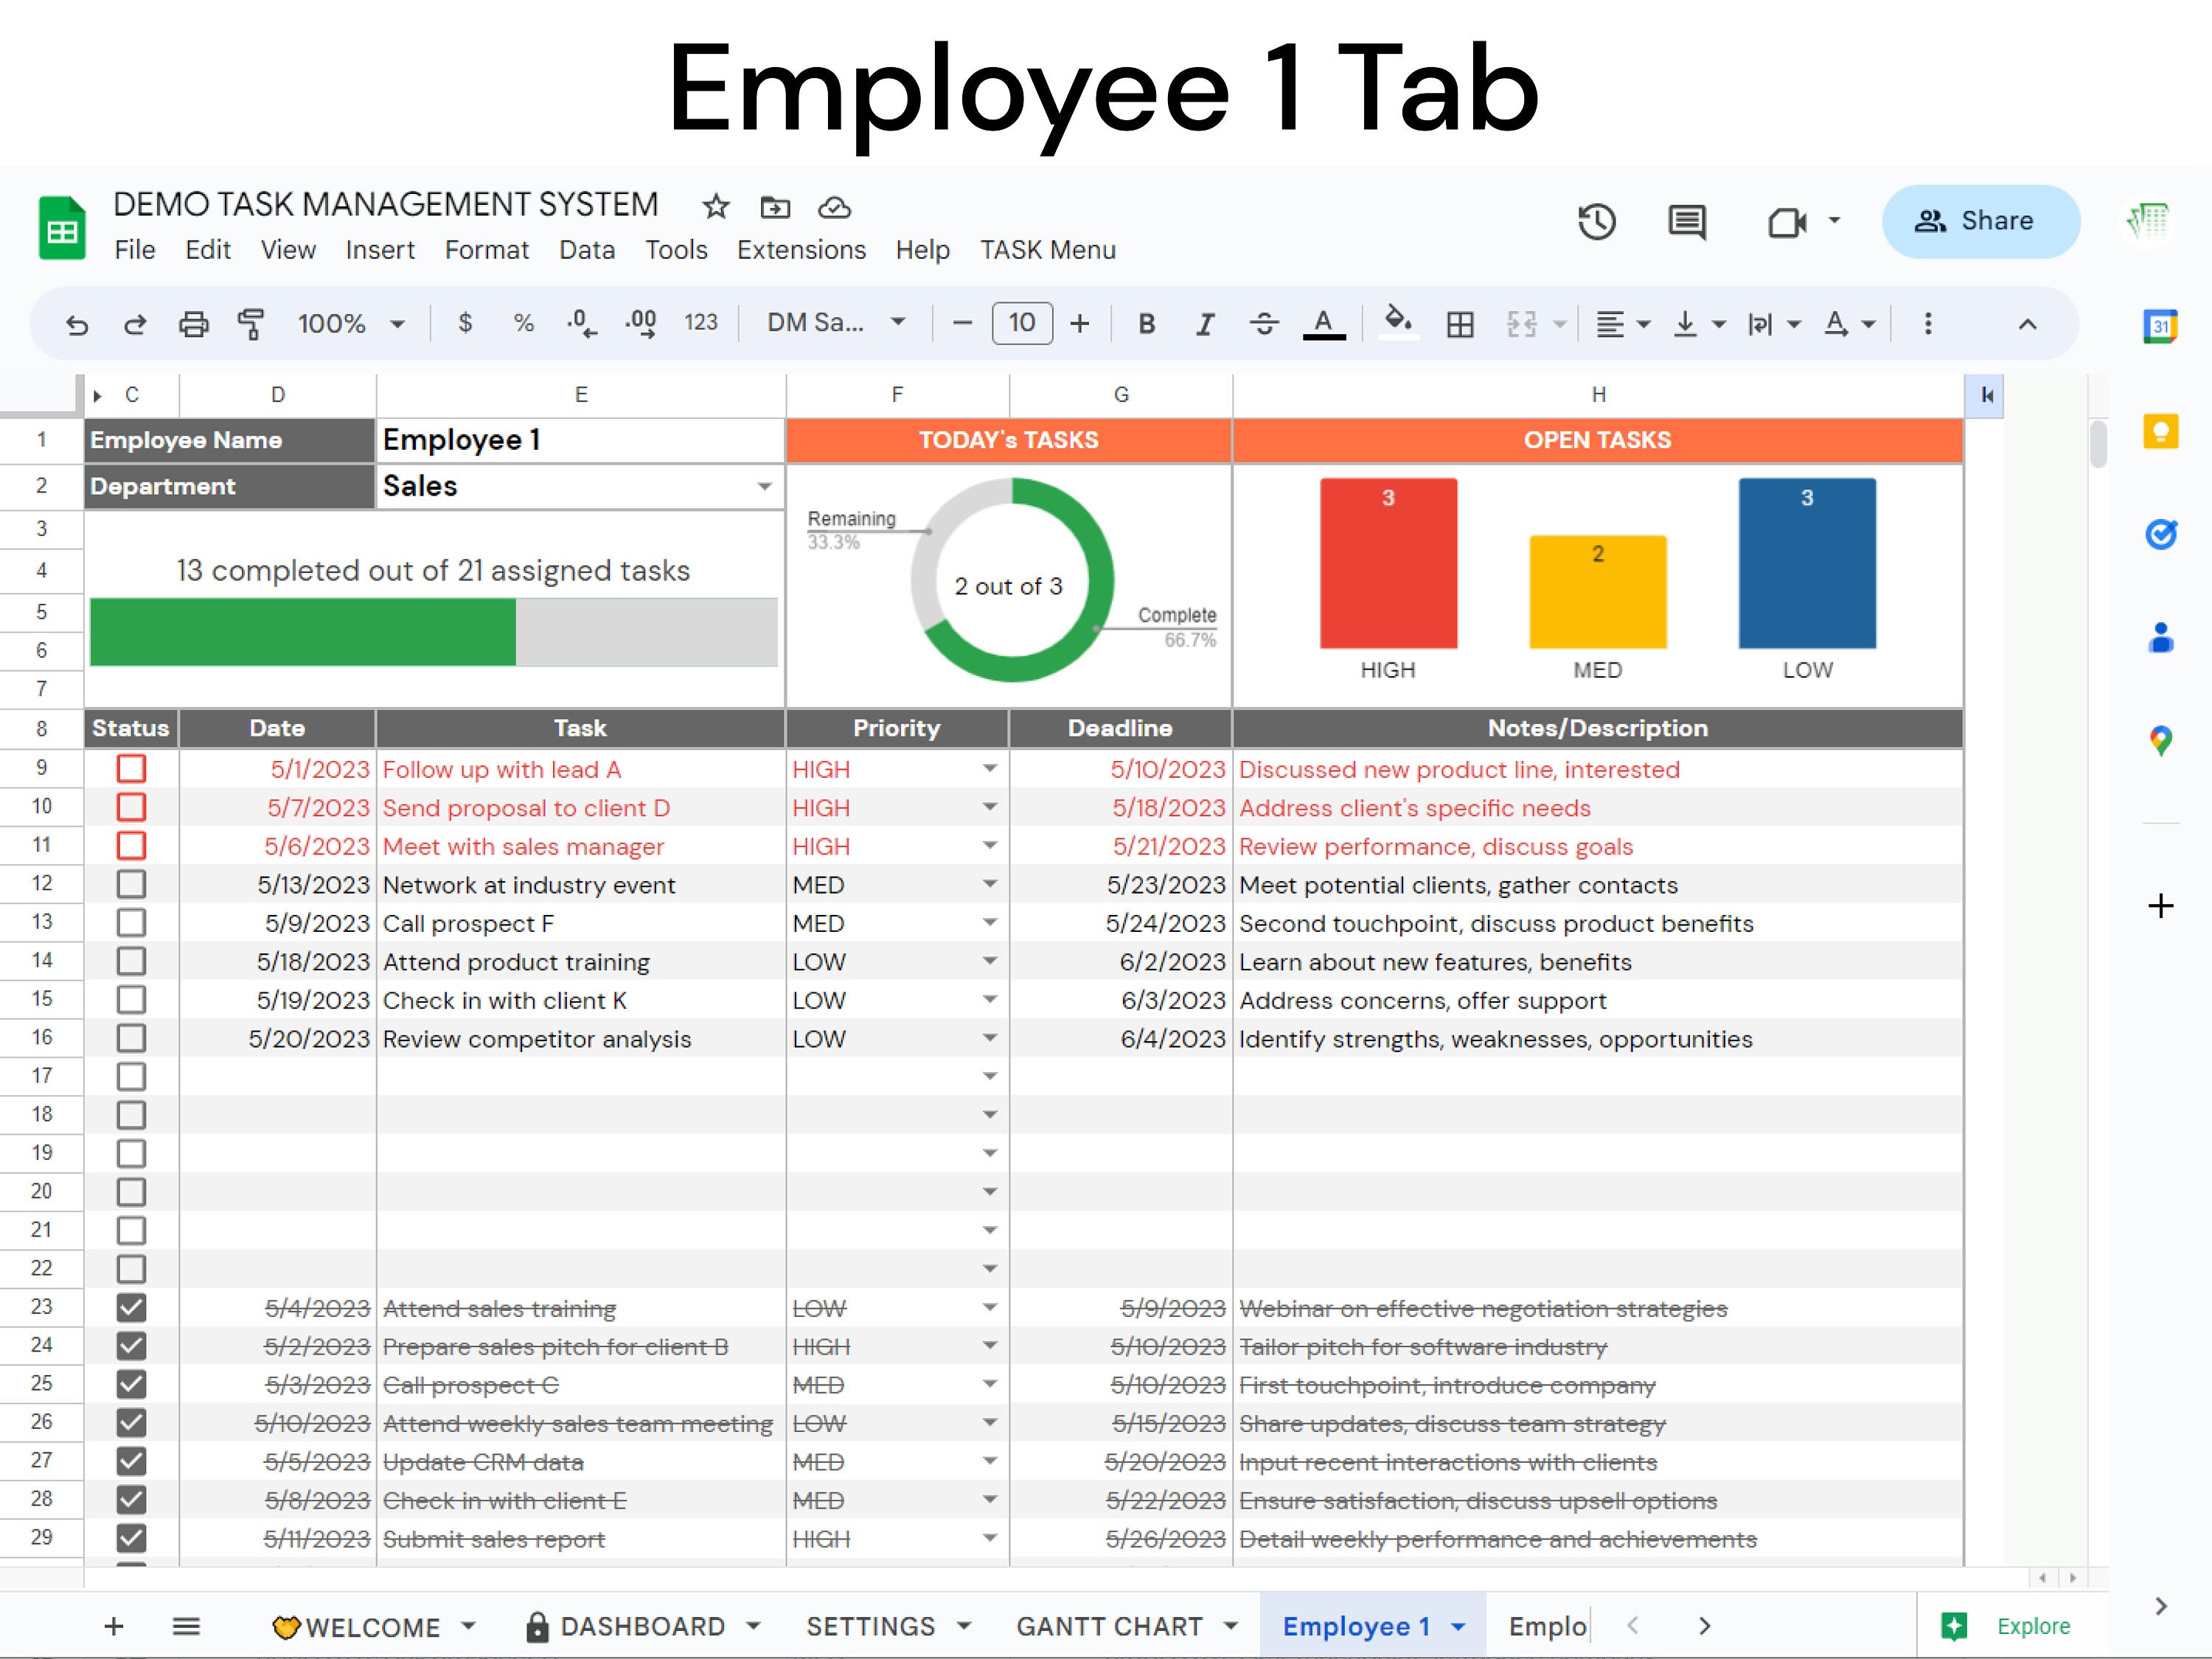Open the Extensions menu
Image resolution: width=2212 pixels, height=1659 pixels.
point(801,250)
